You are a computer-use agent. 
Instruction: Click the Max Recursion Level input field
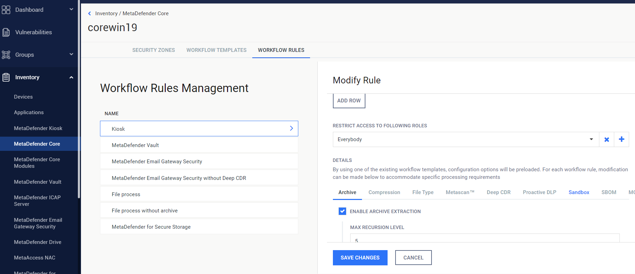[485, 238]
